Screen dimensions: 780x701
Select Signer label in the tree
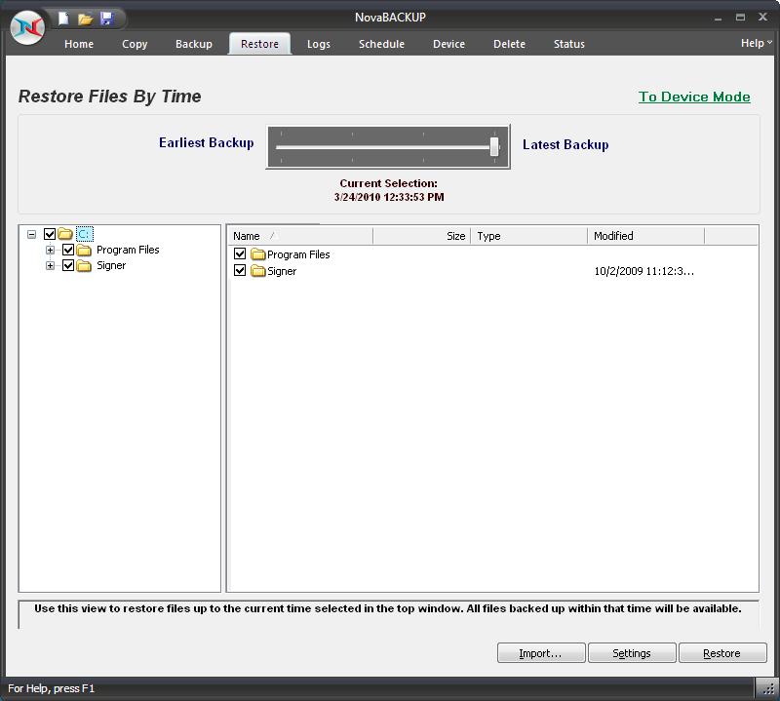[x=111, y=265]
